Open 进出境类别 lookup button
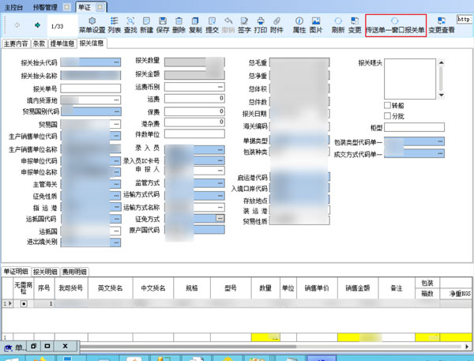 pyautogui.click(x=116, y=243)
